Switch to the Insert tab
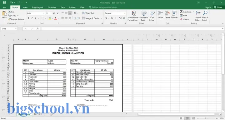 [25, 7]
